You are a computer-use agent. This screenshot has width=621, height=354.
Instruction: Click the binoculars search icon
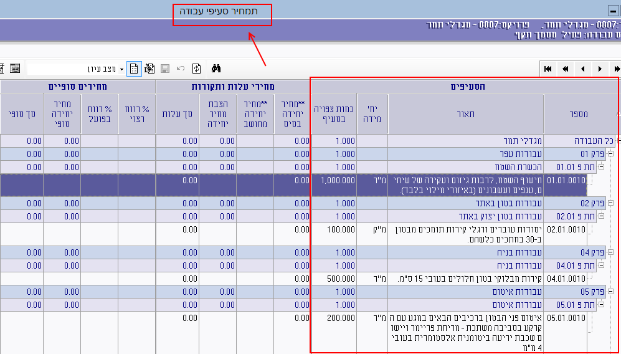coord(217,69)
